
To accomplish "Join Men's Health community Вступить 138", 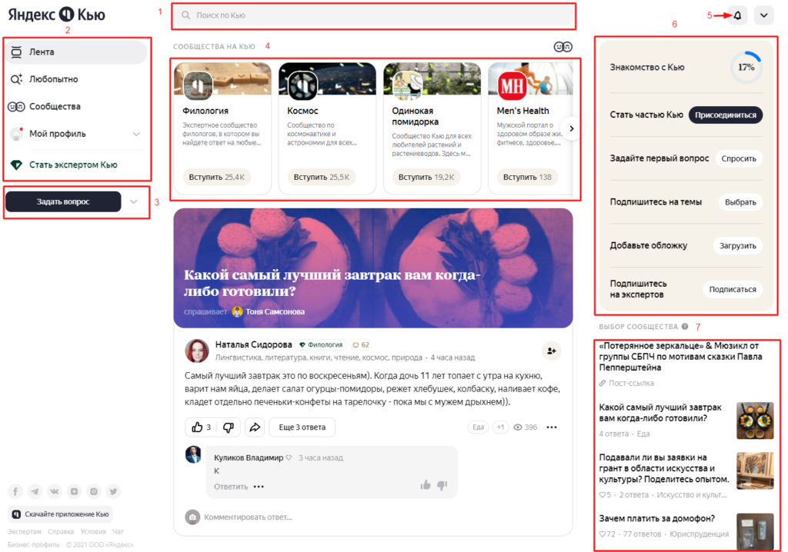I will point(527,178).
